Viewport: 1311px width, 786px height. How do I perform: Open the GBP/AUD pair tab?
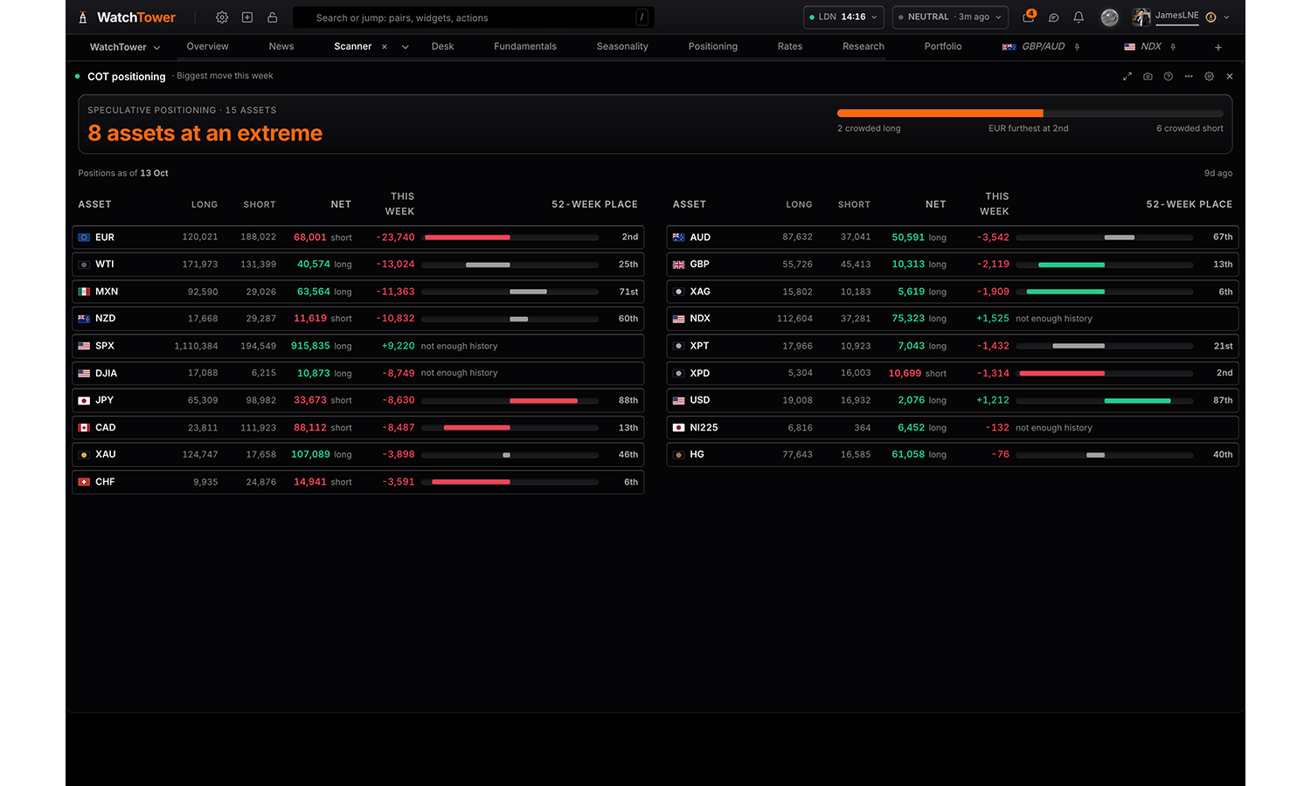click(1035, 46)
